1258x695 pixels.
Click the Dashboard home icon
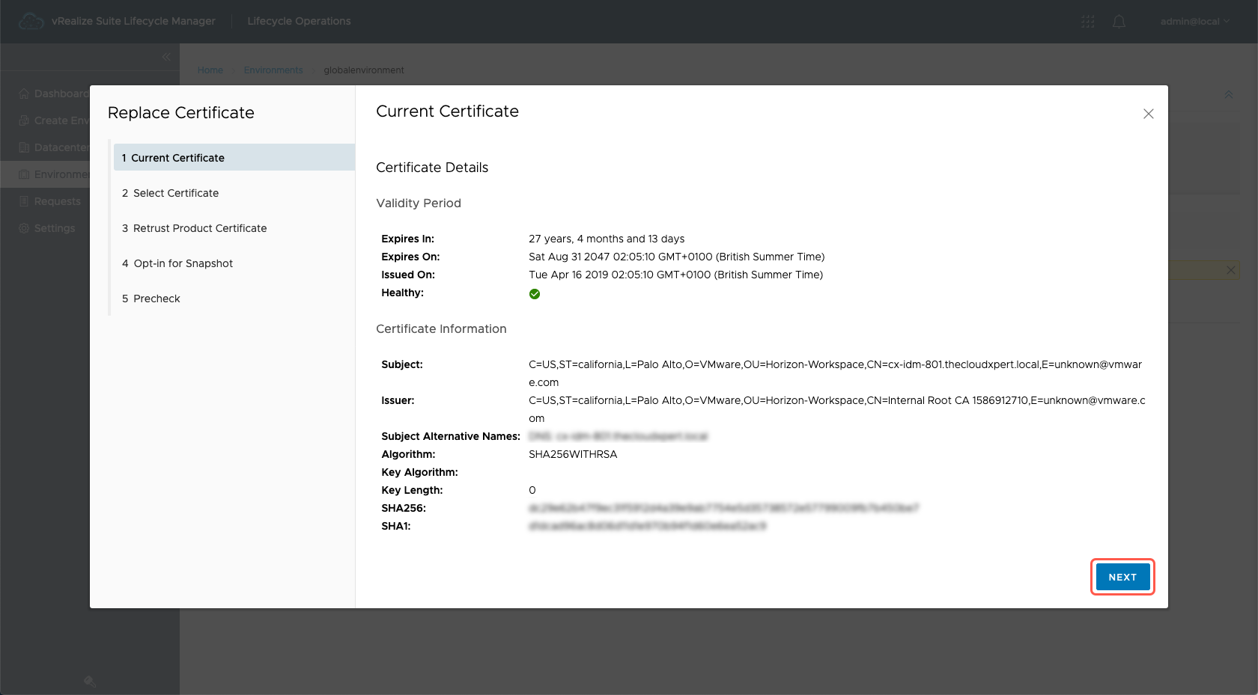(x=24, y=94)
